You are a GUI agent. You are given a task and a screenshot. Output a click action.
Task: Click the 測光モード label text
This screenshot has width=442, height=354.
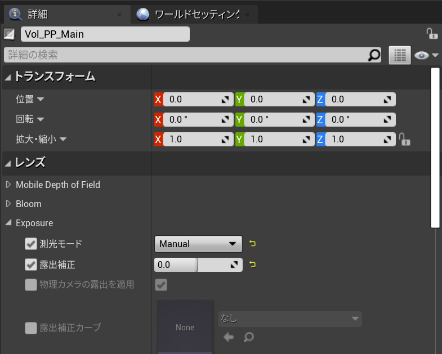click(61, 244)
